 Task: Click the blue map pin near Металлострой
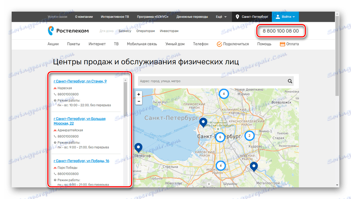(254, 167)
